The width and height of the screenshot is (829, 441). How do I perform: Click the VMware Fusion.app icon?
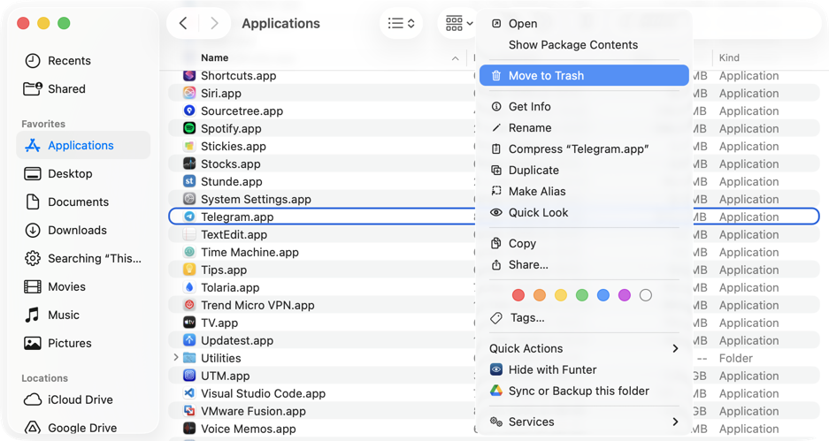189,411
